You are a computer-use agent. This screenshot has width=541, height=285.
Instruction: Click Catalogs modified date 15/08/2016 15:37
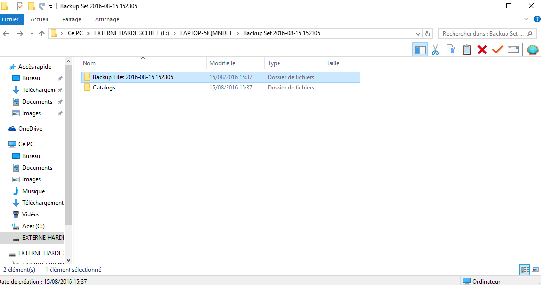tap(231, 88)
